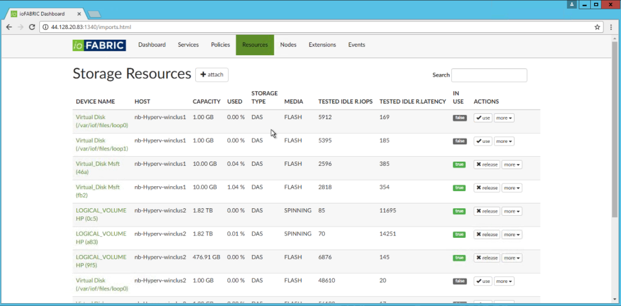
Task: Release LOGICAL_VOLUME HP (0c5)
Action: click(487, 212)
